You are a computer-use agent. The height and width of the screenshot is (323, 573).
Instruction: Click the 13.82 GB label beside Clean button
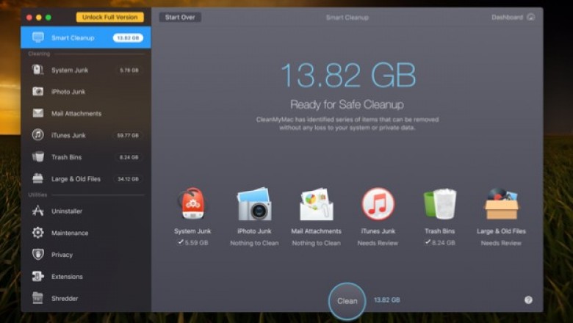pyautogui.click(x=387, y=300)
